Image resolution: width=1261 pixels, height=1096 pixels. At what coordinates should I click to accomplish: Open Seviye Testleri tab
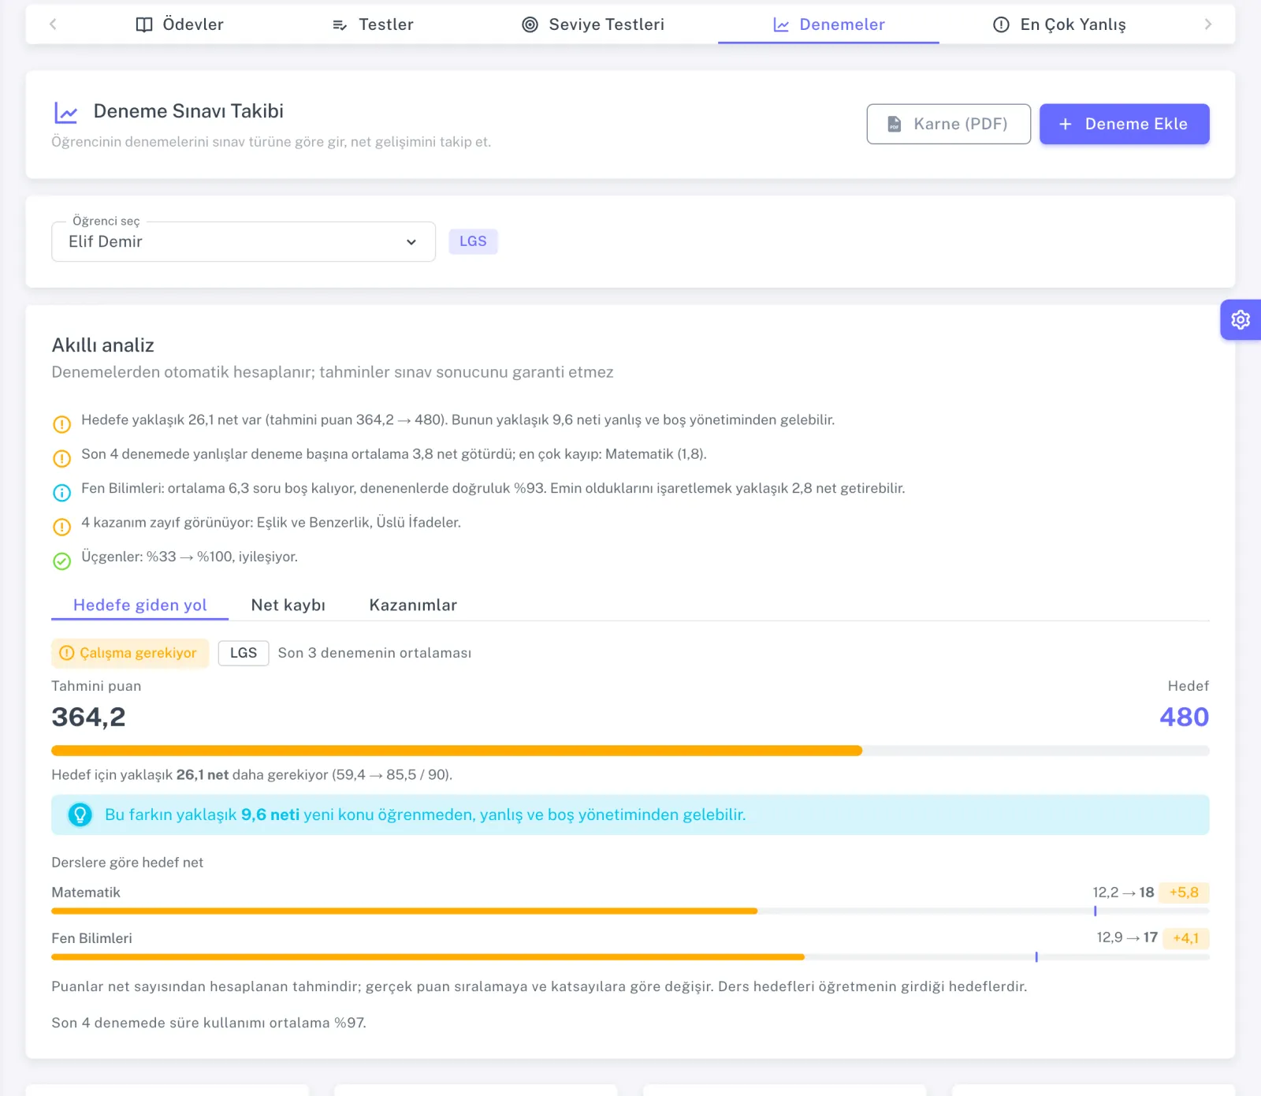pos(593,24)
